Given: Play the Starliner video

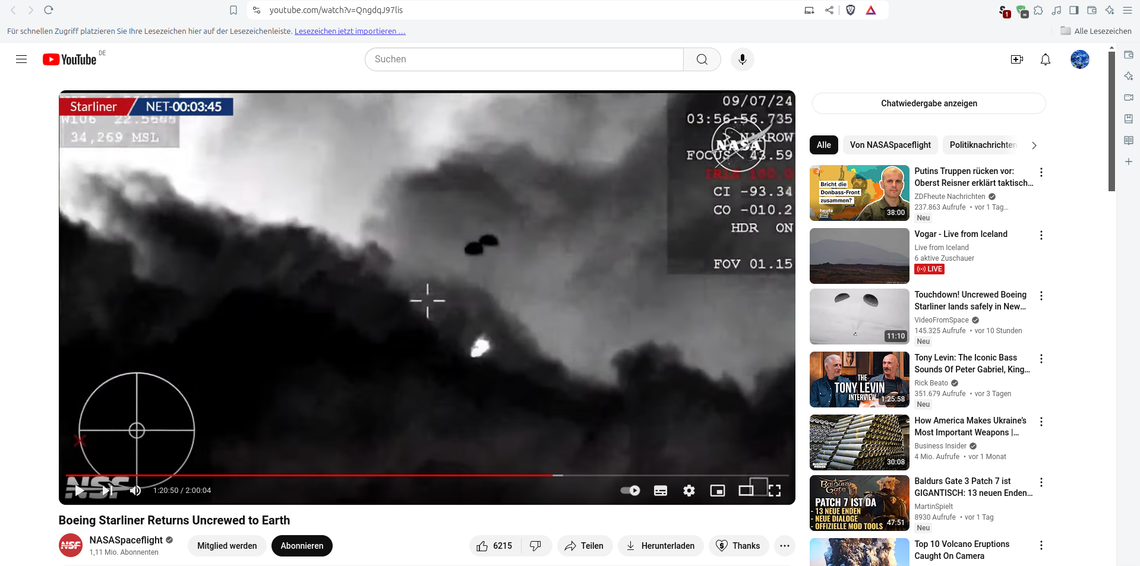Looking at the screenshot, I should (x=80, y=491).
